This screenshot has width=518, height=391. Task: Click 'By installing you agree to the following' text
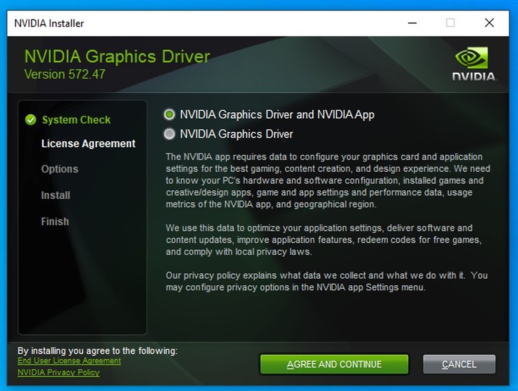(x=97, y=351)
